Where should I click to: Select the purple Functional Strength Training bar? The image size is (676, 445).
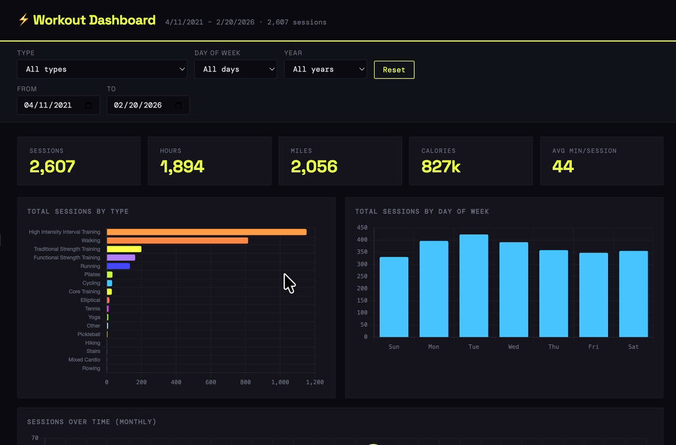121,257
